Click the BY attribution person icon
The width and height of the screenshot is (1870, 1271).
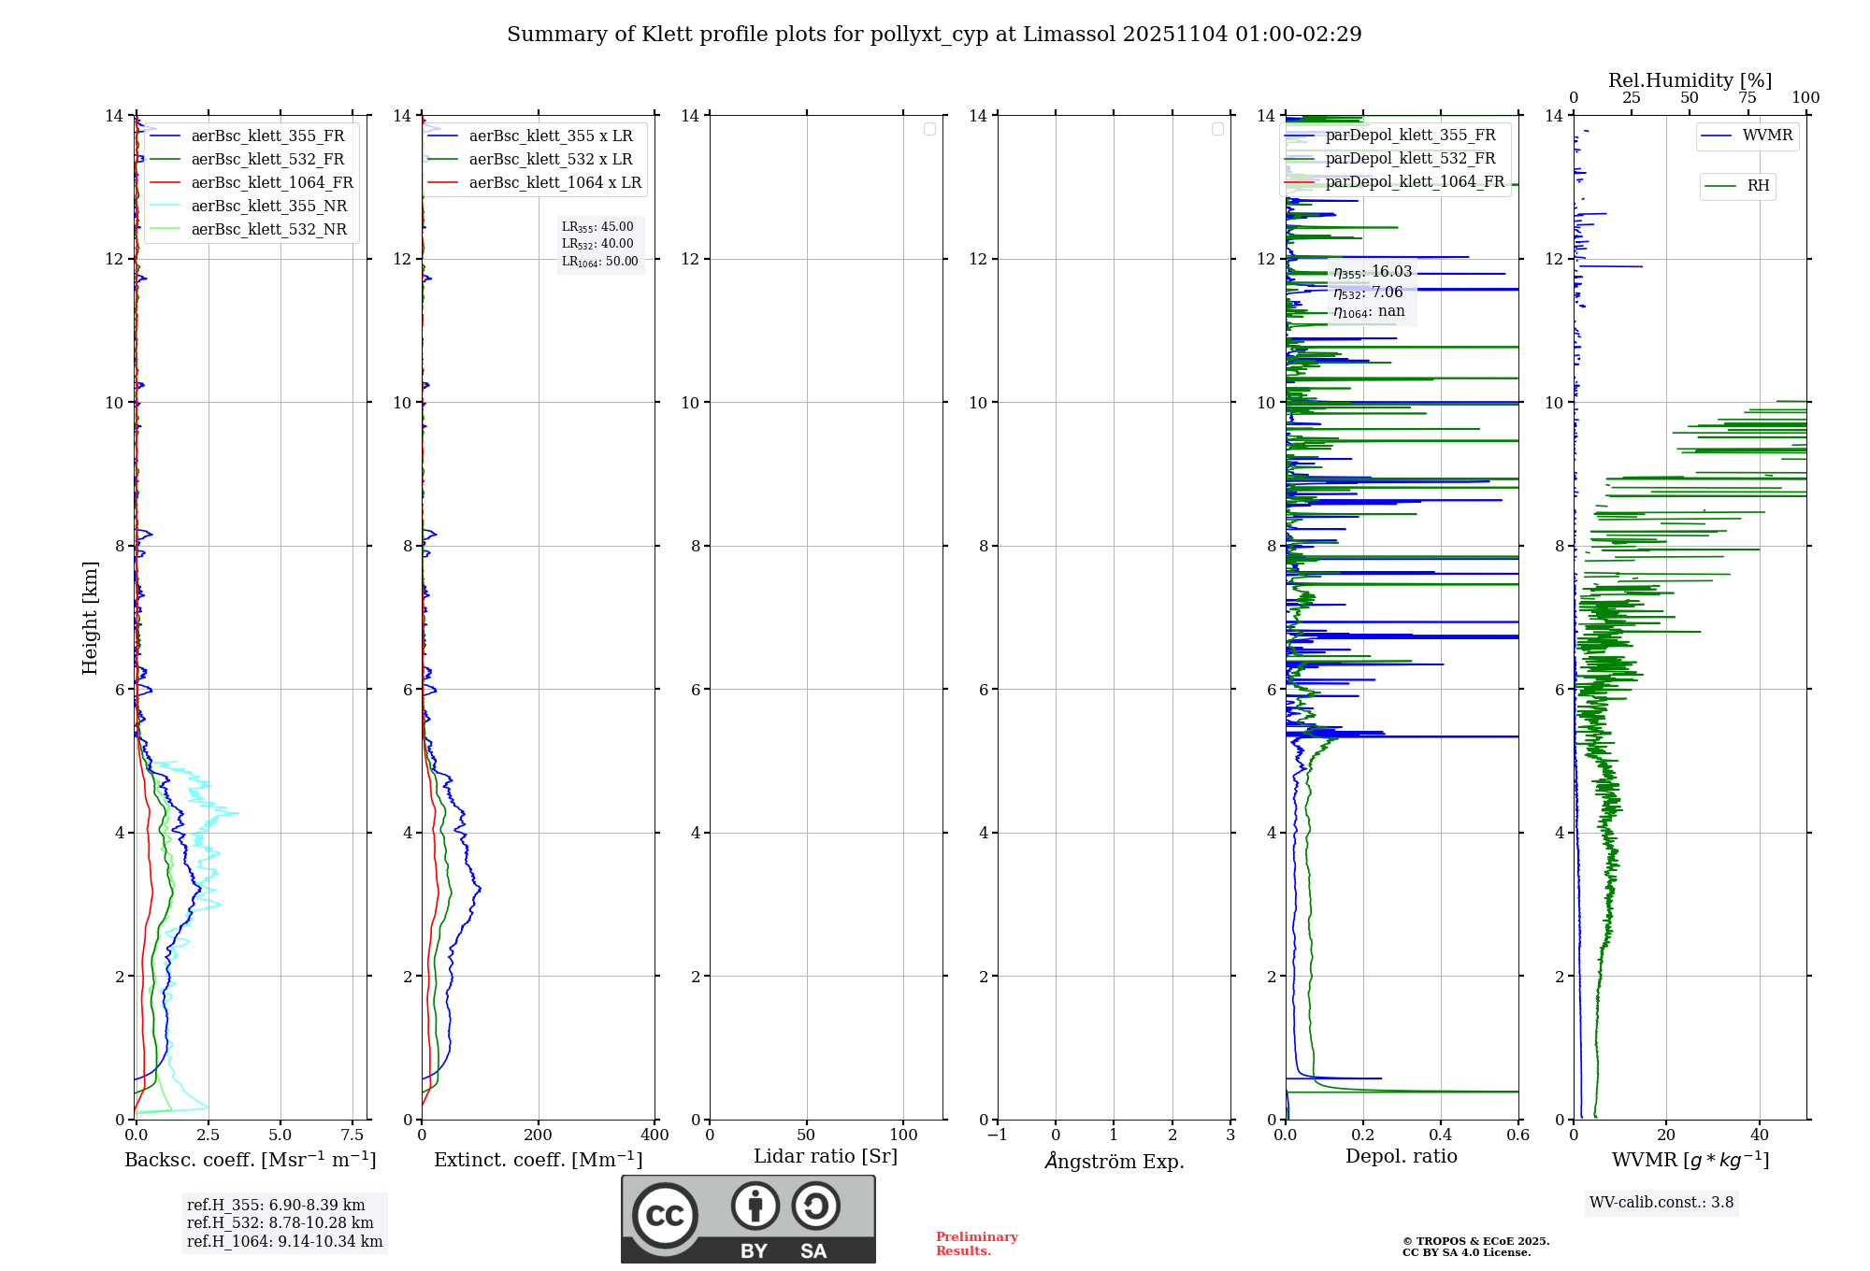(x=755, y=1206)
